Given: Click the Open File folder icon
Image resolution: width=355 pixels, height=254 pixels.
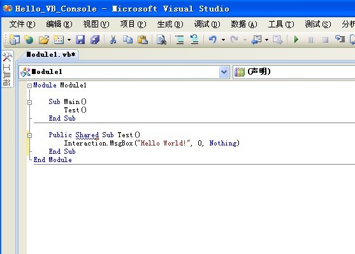Looking at the screenshot, I should click(44, 40).
